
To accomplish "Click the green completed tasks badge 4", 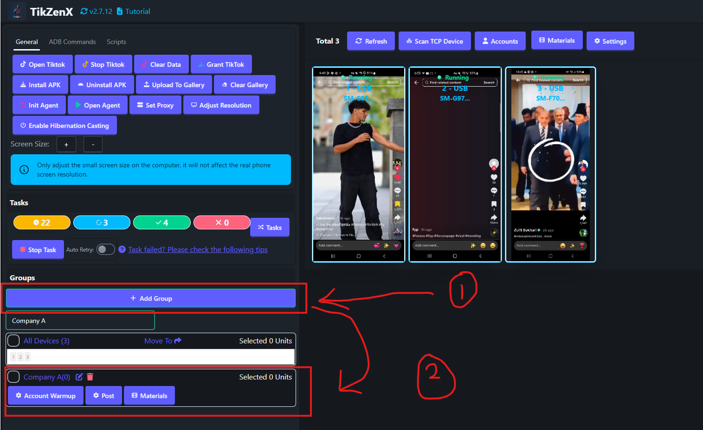I will (162, 222).
